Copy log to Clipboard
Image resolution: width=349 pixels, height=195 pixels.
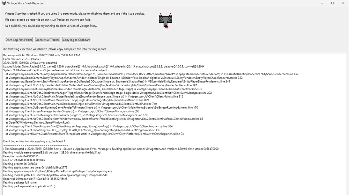click(x=76, y=40)
